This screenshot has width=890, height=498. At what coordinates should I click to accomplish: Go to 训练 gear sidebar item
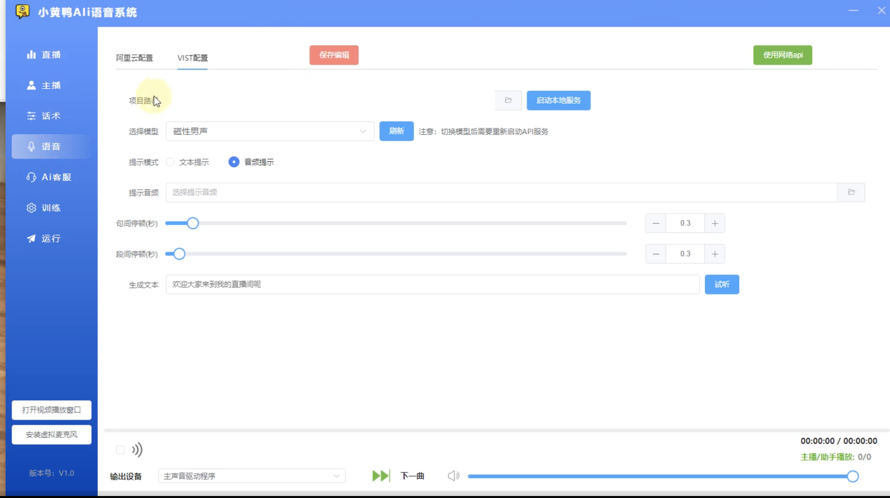click(x=51, y=208)
